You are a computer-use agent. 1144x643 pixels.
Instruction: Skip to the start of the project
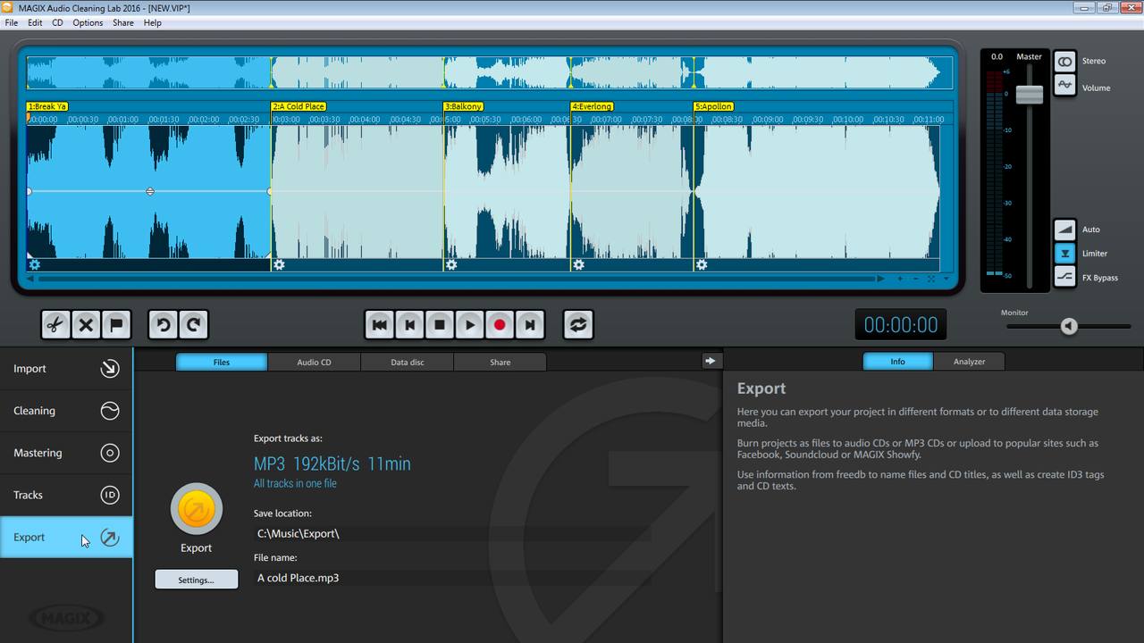(x=379, y=325)
